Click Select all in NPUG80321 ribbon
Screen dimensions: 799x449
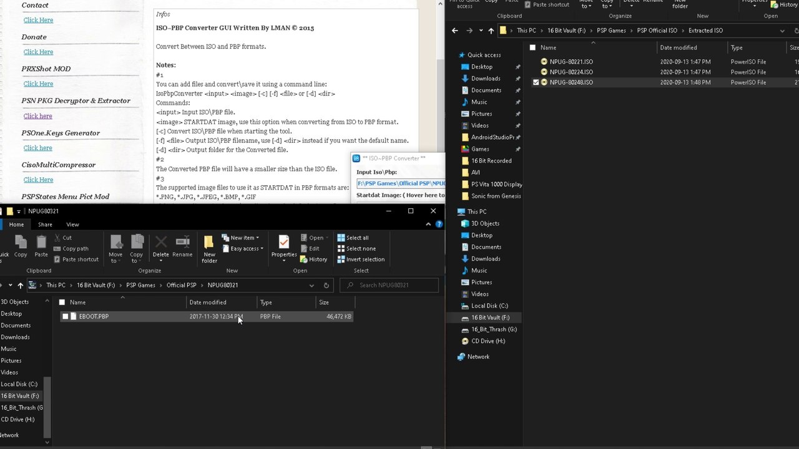click(353, 238)
